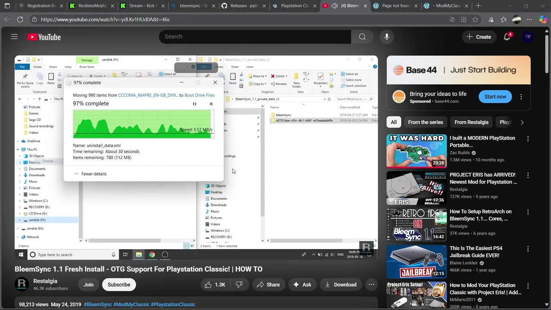Open a new browser tab
This screenshot has width=551, height=310.
tap(478, 6)
